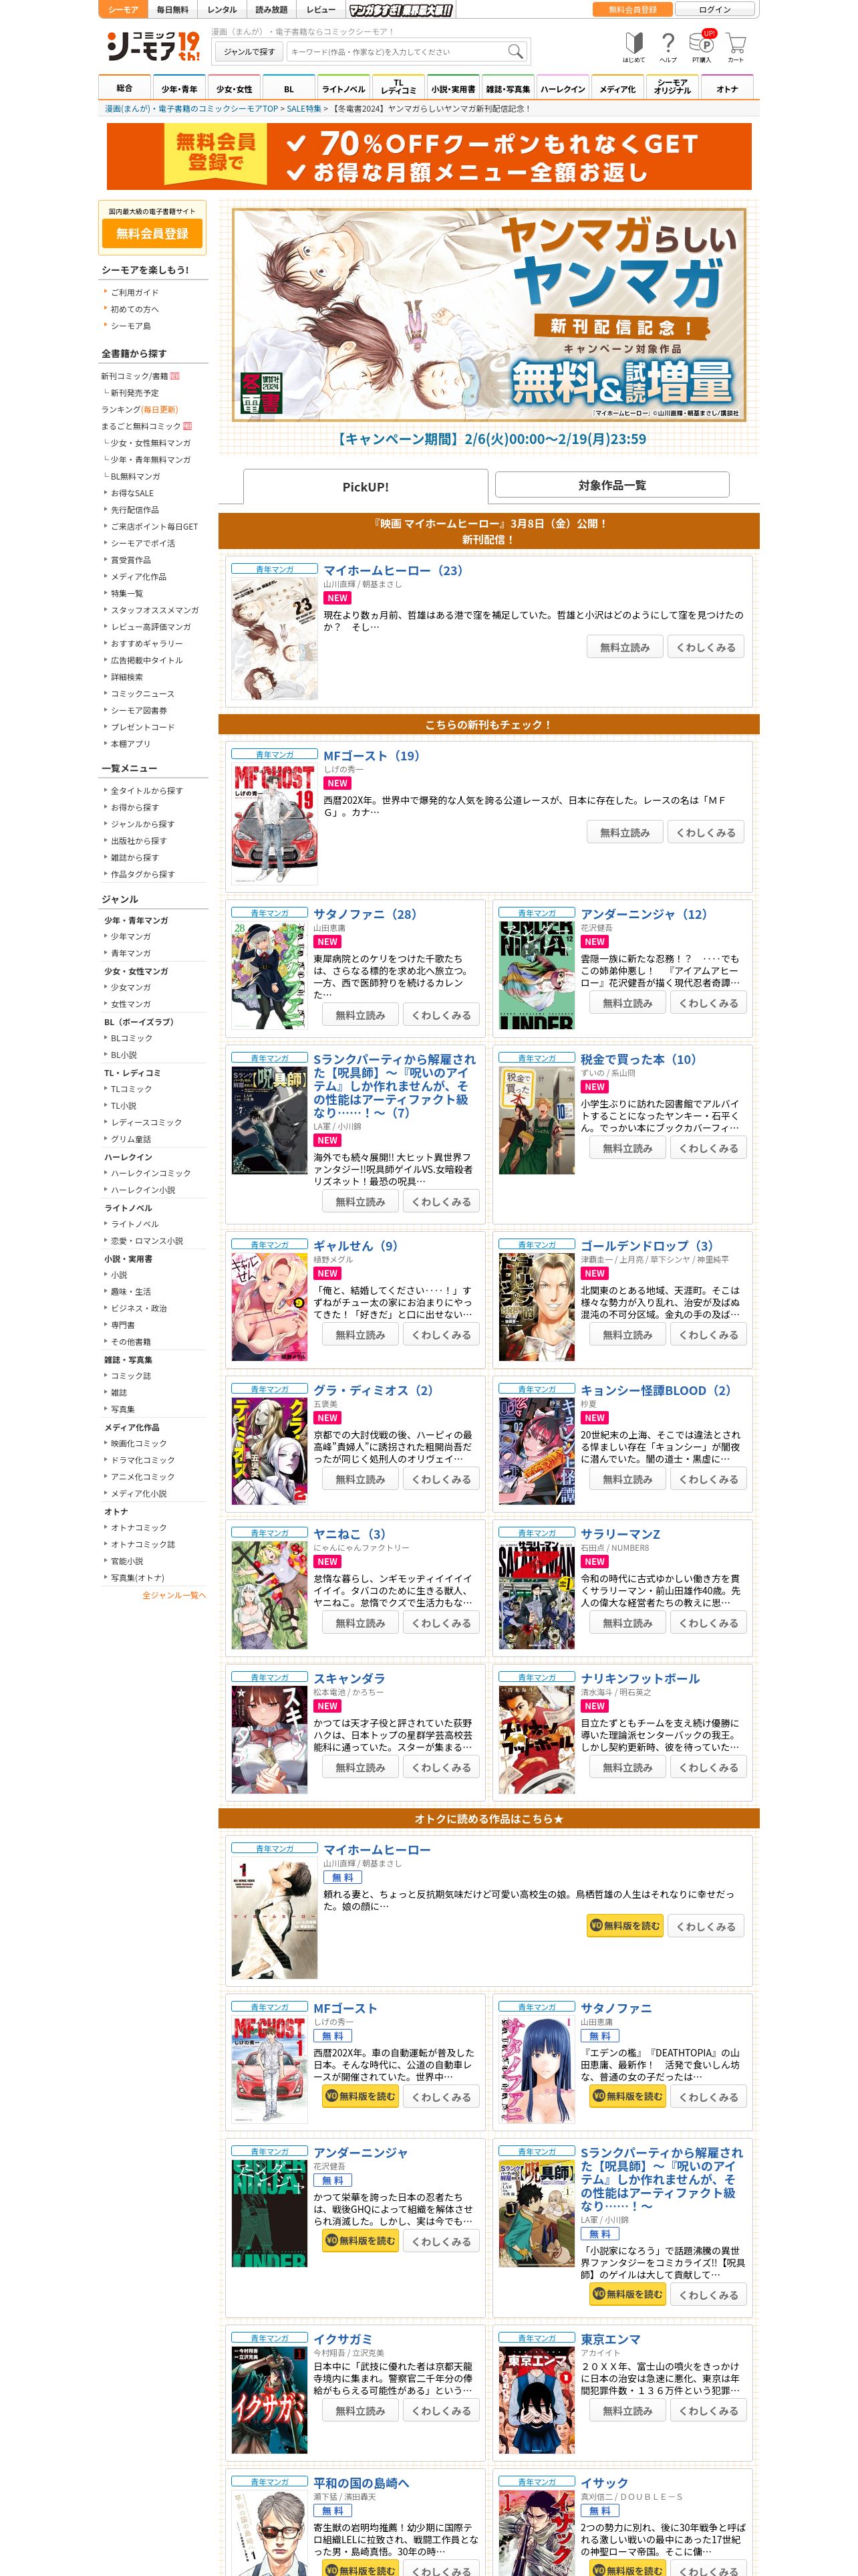
Task: Select the オトナ category tab
Action: tap(727, 88)
